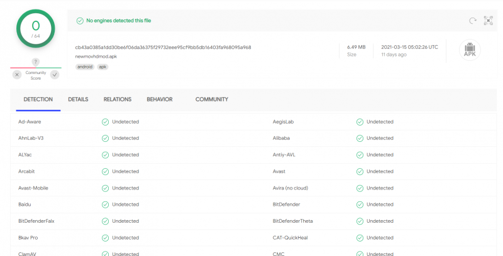Click green check icon beside 'No engines detected'
503x256 pixels.
(x=80, y=21)
